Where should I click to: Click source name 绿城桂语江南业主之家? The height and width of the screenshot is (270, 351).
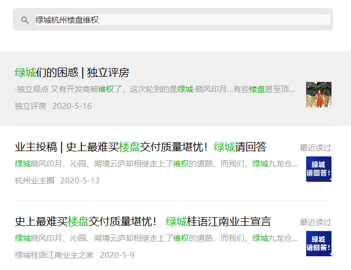54,255
